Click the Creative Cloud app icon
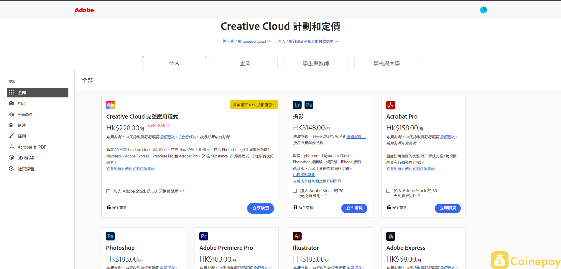Viewport: 561px width, 269px height. pos(111,105)
